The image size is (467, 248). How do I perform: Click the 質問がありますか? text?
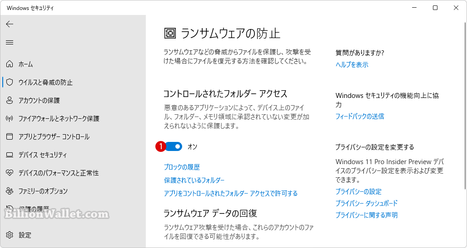(x=360, y=53)
